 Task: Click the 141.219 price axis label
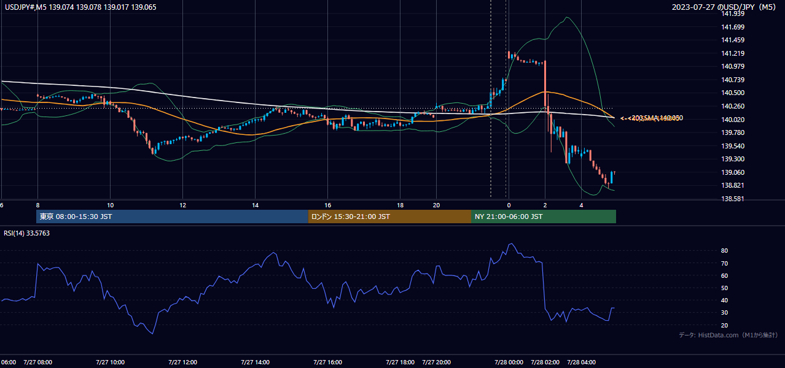pyautogui.click(x=733, y=53)
